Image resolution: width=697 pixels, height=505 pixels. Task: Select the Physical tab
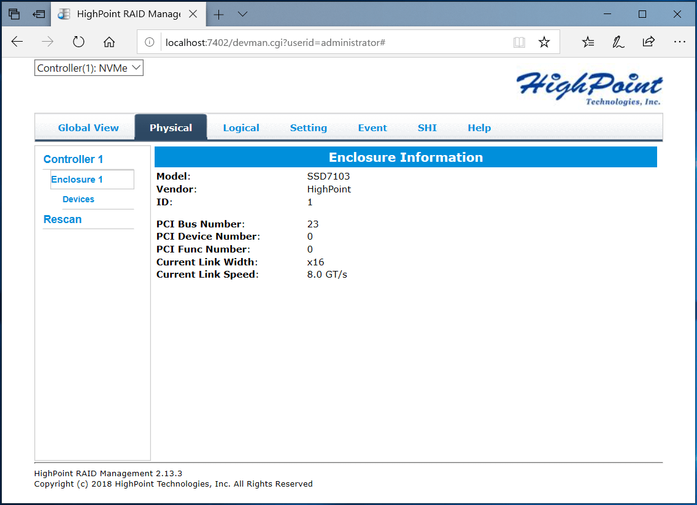click(171, 127)
